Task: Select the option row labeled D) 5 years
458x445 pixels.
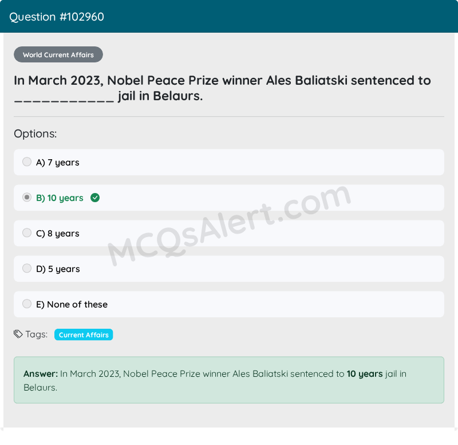Action: (x=229, y=269)
